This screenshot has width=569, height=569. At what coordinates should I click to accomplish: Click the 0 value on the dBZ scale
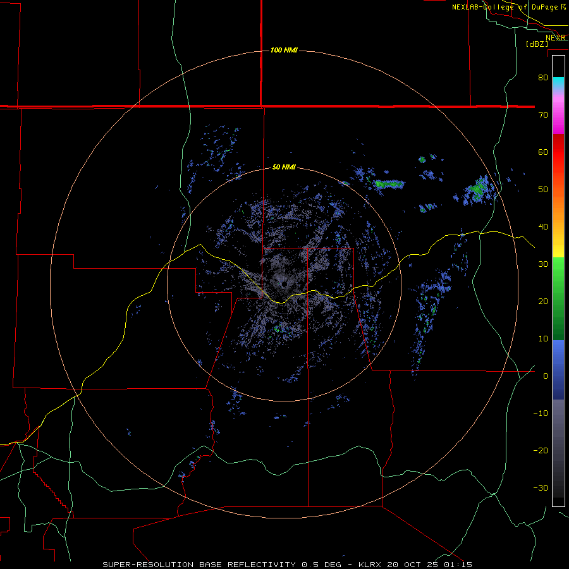546,376
